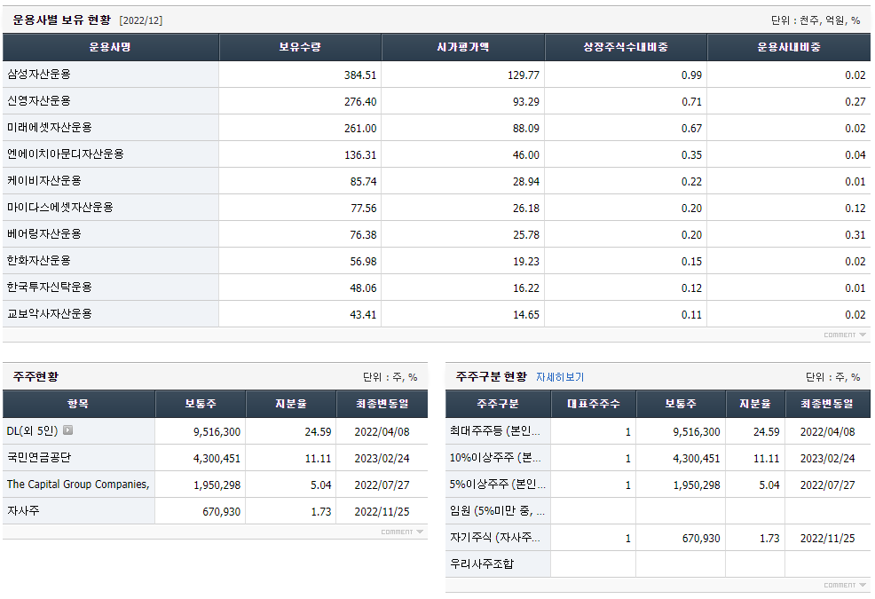Click the 0.99 listed share ratio value
The width and height of the screenshot is (875, 599).
coord(691,75)
